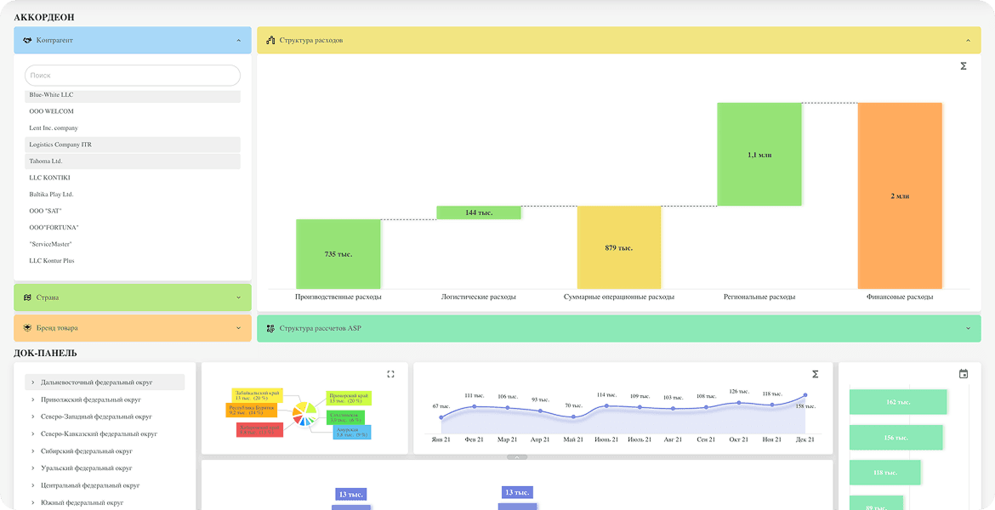The height and width of the screenshot is (510, 995).
Task: Expand Уральский федеральный округ tree node
Action: pos(33,468)
